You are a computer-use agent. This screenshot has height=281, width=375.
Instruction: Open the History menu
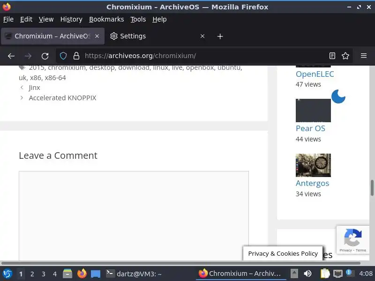tap(71, 19)
